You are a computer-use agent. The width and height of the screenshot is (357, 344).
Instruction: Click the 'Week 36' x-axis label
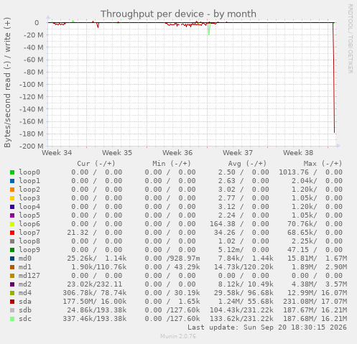[177, 153]
